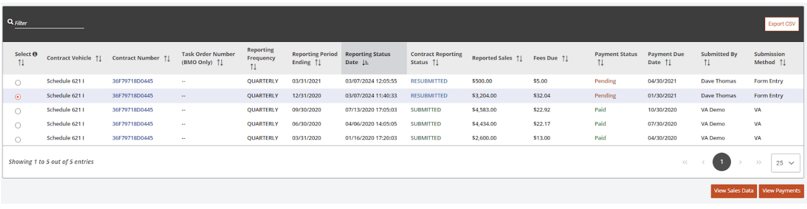
Task: Click Payment Due Date 07/30/2020
Action: point(663,124)
